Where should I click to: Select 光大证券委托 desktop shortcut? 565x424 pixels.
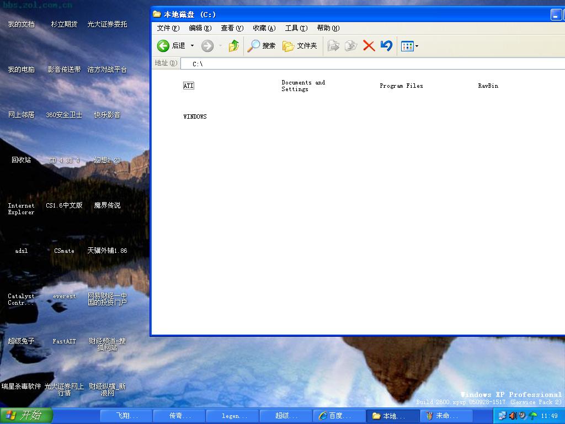(107, 24)
